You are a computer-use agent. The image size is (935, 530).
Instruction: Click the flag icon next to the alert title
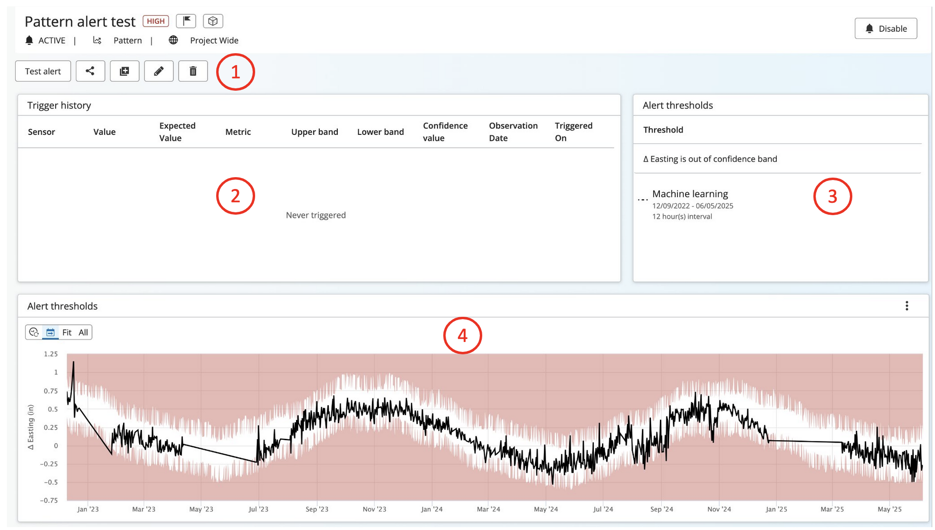[186, 21]
